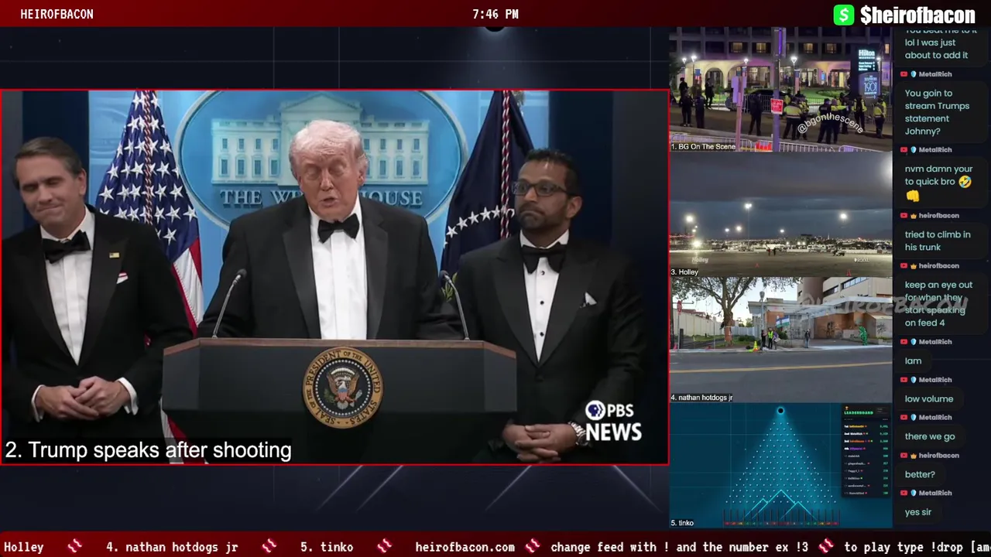Click the heirofbacon.com link in bottom ticker
991x557 pixels.
[465, 547]
